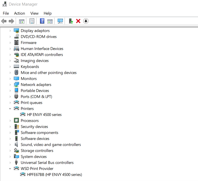Image resolution: width=198 pixels, height=181 pixels.
Task: Expand the System devices chevron
Action: tap(10, 156)
